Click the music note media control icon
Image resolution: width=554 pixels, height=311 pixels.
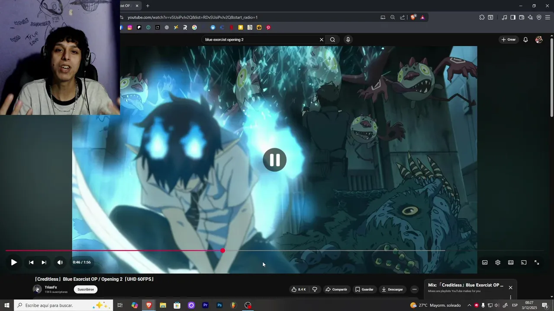pyautogui.click(x=504, y=17)
